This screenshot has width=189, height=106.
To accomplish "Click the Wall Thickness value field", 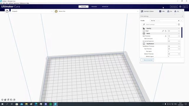I will pos(174,36).
